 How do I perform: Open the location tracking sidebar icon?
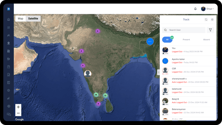[x=8, y=43]
